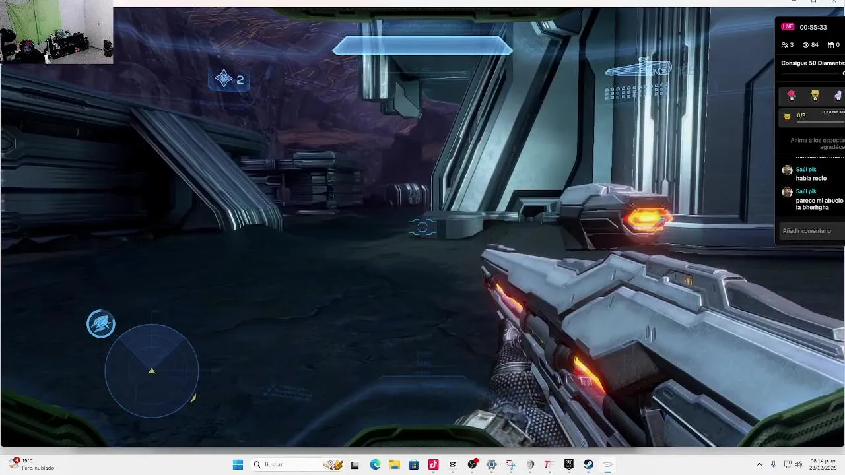Image resolution: width=845 pixels, height=475 pixels.
Task: Open Microsoft Store from the taskbar
Action: (x=414, y=464)
